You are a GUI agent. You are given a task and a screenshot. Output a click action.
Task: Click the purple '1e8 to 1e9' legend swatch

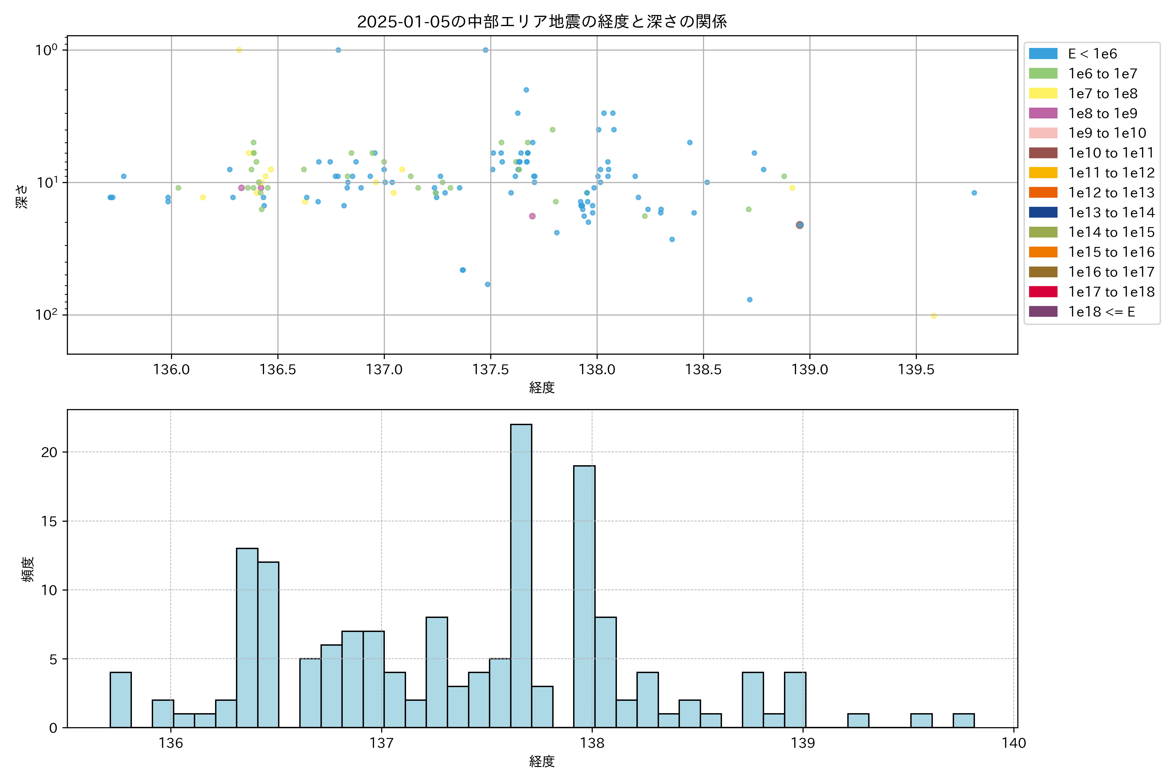click(x=1043, y=113)
